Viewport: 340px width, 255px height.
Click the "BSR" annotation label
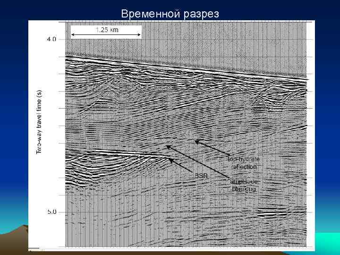[x=201, y=176]
